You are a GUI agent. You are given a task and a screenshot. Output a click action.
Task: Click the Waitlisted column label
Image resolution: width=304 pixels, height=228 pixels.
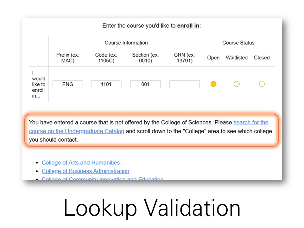tap(237, 58)
